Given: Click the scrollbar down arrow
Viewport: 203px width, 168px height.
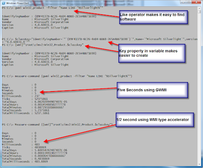Looking at the screenshot, I should 199,164.
